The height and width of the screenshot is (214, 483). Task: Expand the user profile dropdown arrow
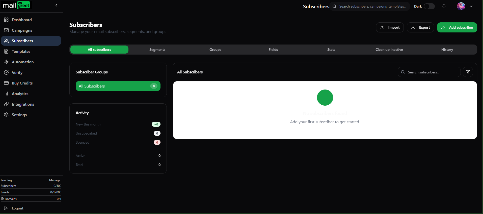tap(471, 6)
